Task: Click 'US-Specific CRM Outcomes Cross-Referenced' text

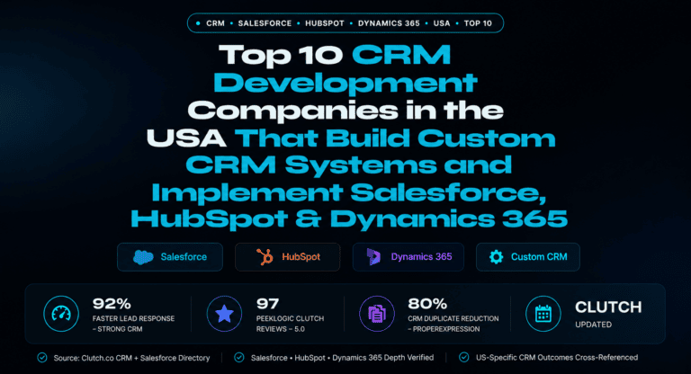Action: coord(557,358)
